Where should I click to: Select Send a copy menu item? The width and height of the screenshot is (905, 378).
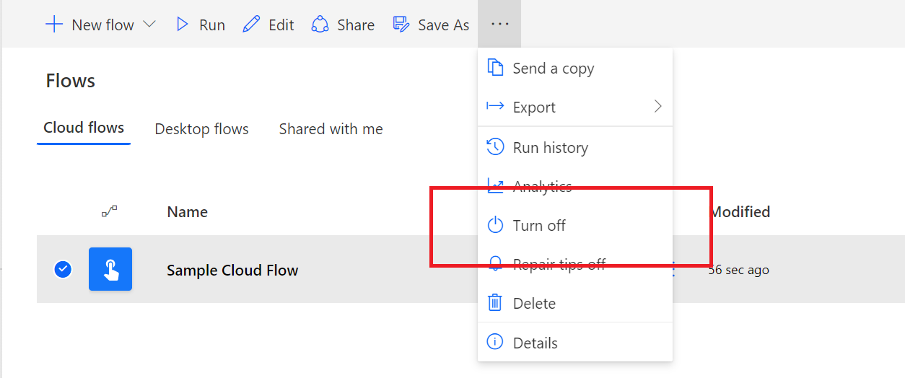(x=553, y=69)
